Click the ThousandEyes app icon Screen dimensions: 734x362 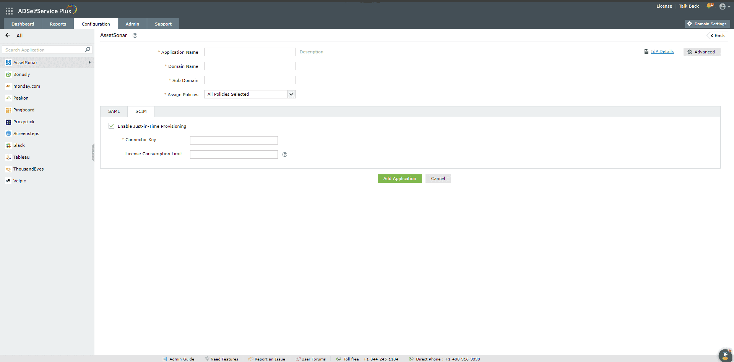pos(8,169)
